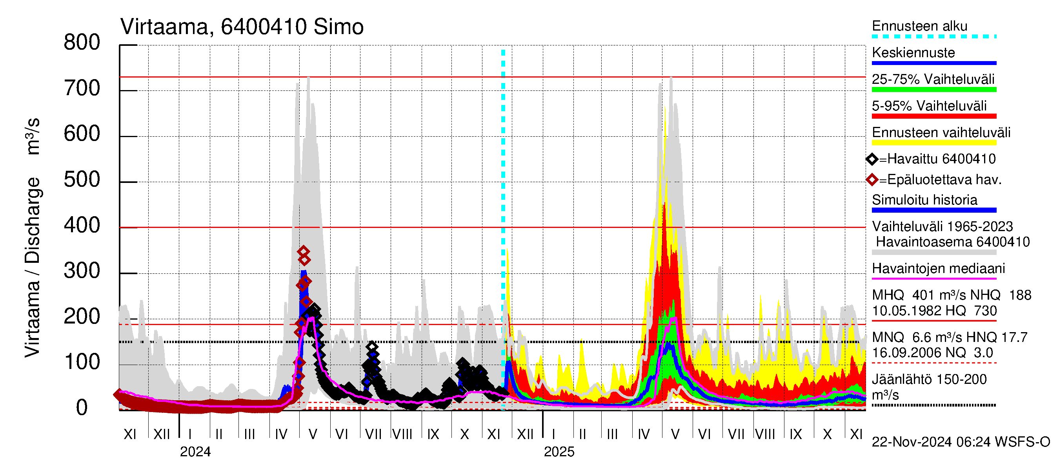Click the black diamond peak near VII 2024
Screen dimensions: 1059x470
pos(372,347)
